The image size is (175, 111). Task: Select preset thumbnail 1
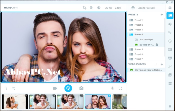pos(15,102)
